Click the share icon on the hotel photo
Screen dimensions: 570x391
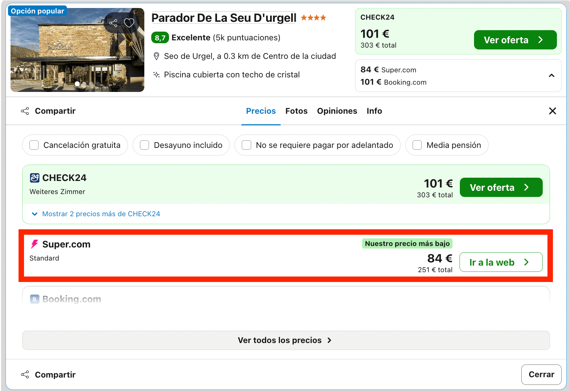[x=113, y=23]
